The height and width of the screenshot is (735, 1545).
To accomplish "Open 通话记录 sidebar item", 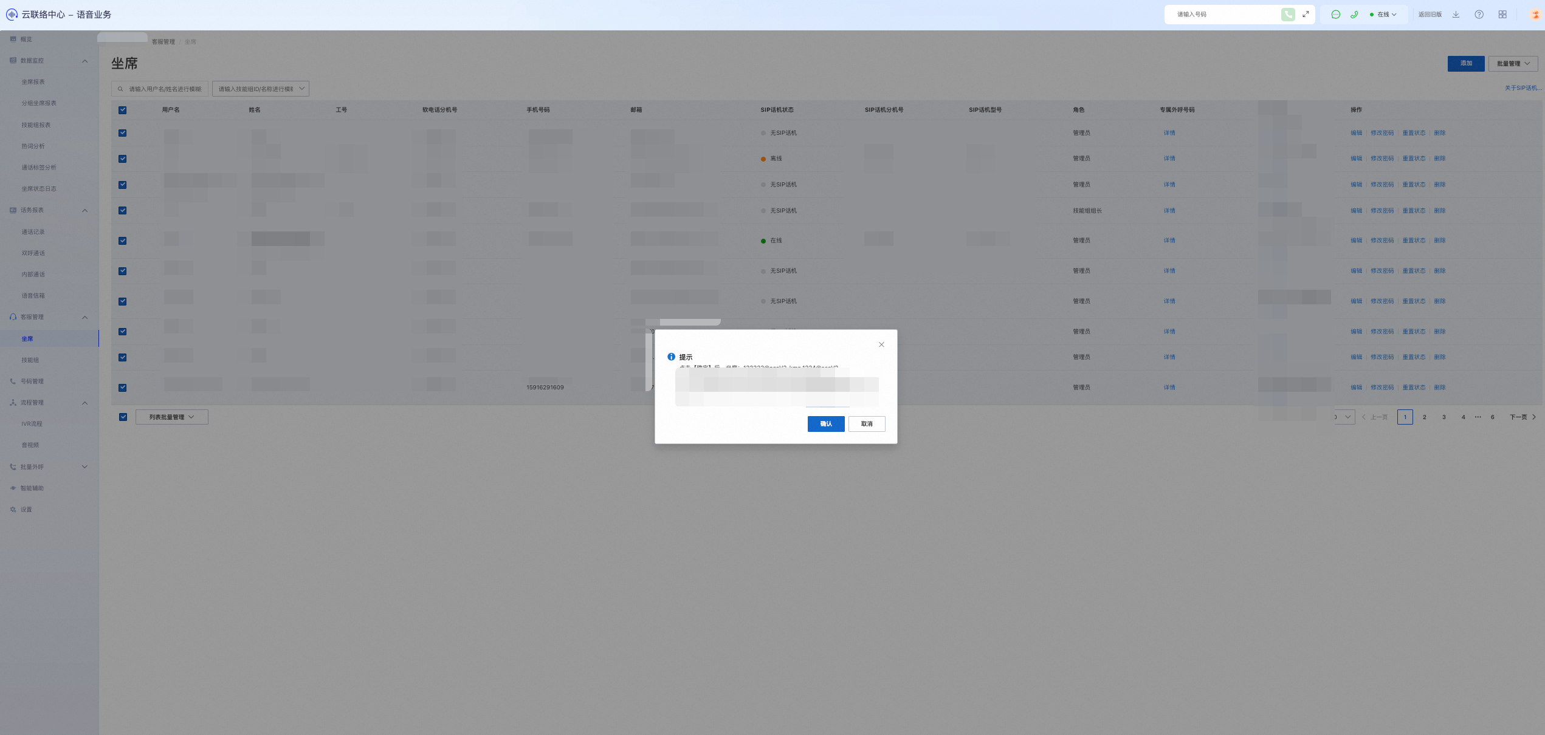I will pos(33,232).
